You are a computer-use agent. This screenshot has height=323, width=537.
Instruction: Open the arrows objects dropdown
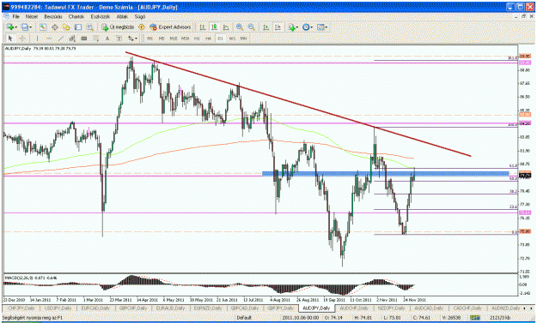point(132,39)
